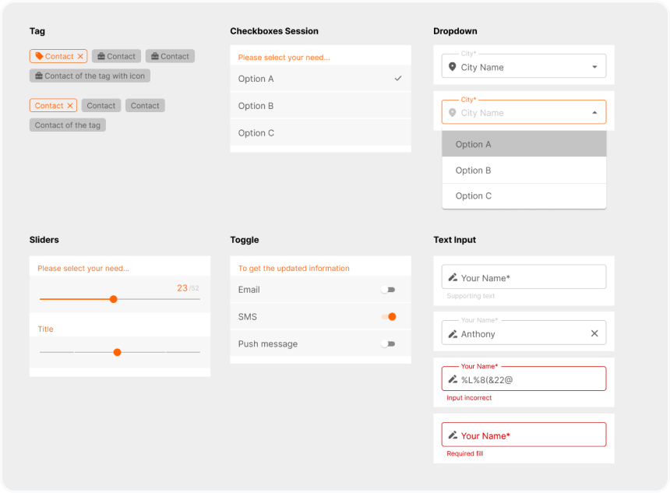The width and height of the screenshot is (670, 493).
Task: Click the gray 'Contact of the tag' chip
Action: tap(67, 125)
